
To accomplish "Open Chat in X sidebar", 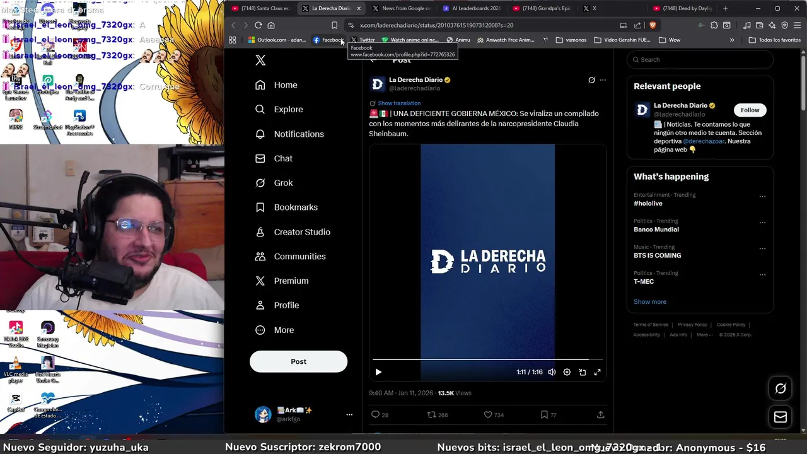I will tap(274, 158).
